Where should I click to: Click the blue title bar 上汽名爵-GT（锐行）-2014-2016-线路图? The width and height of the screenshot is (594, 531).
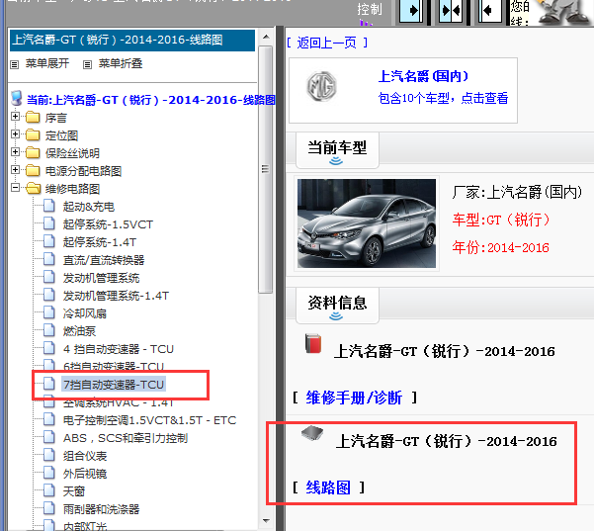132,41
